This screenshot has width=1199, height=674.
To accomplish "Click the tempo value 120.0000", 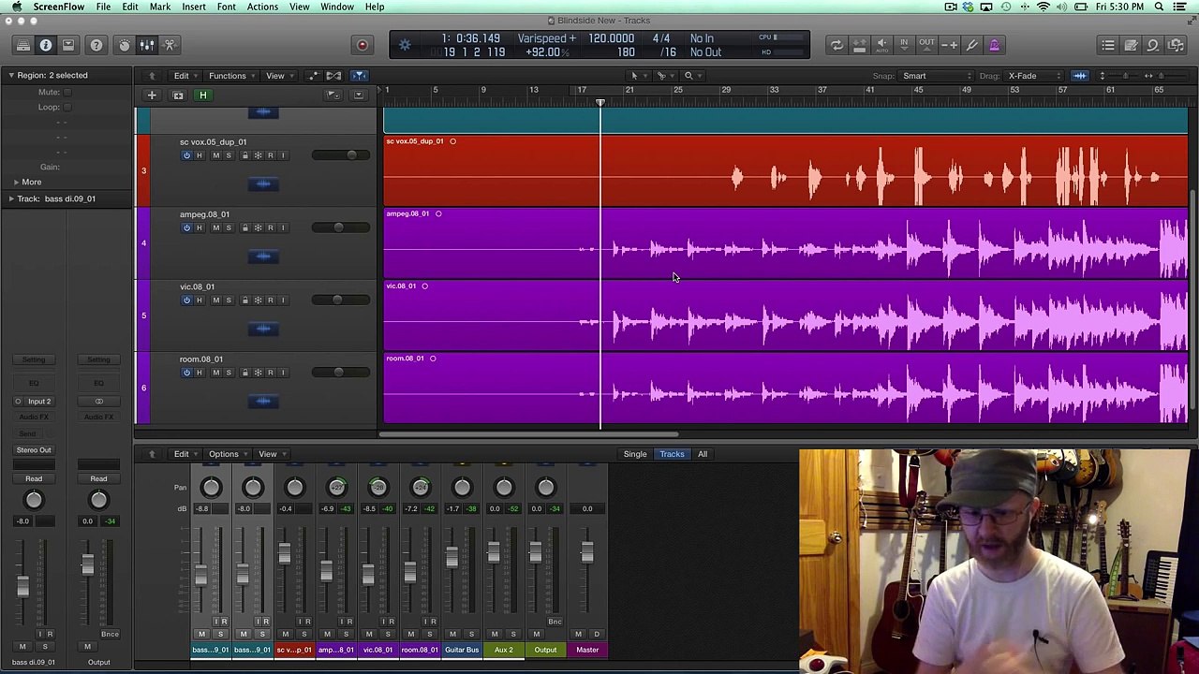I will (611, 38).
